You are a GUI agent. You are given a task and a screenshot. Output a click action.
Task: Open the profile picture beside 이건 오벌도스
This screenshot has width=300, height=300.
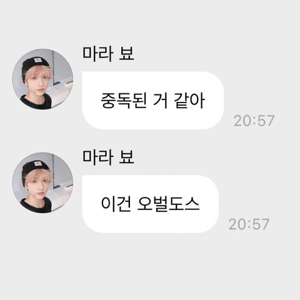coord(42,182)
